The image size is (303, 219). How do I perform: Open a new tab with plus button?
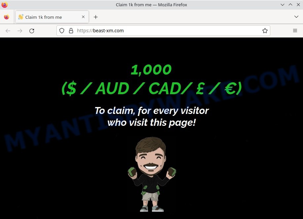pyautogui.click(x=95, y=17)
